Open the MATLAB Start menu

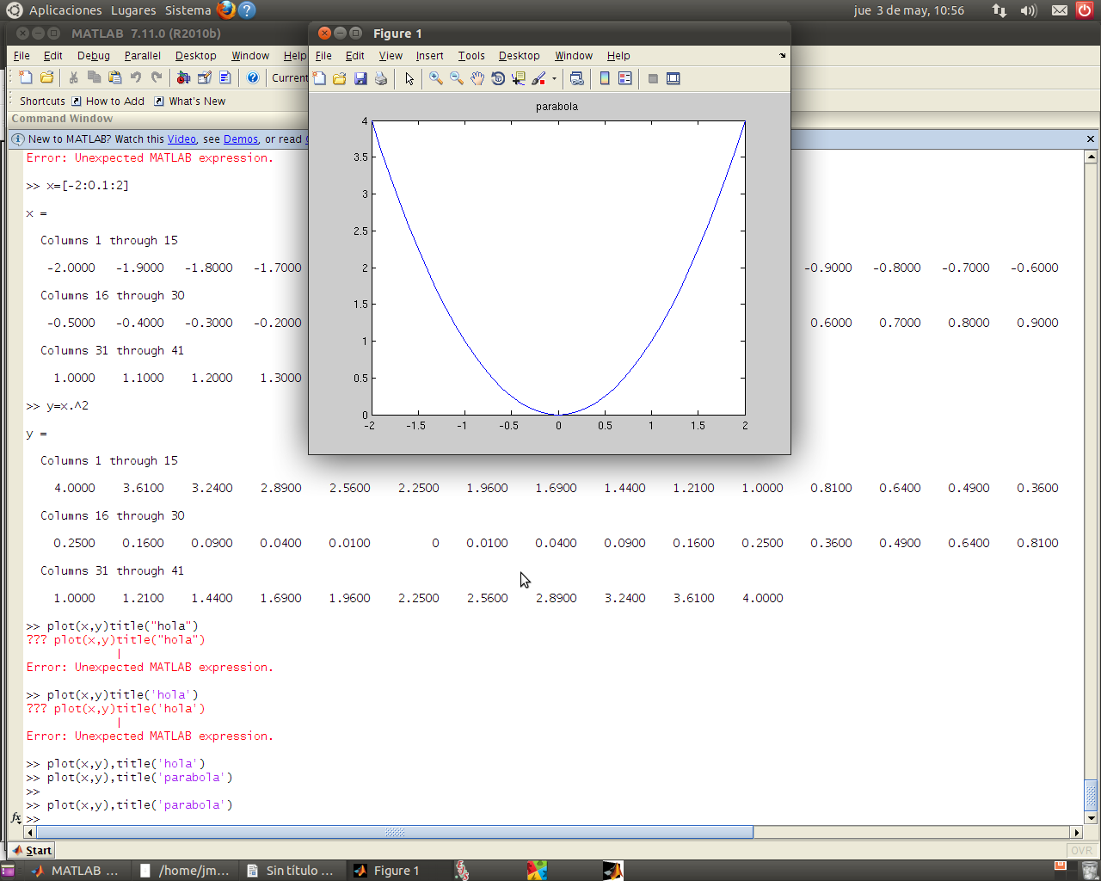click(32, 850)
